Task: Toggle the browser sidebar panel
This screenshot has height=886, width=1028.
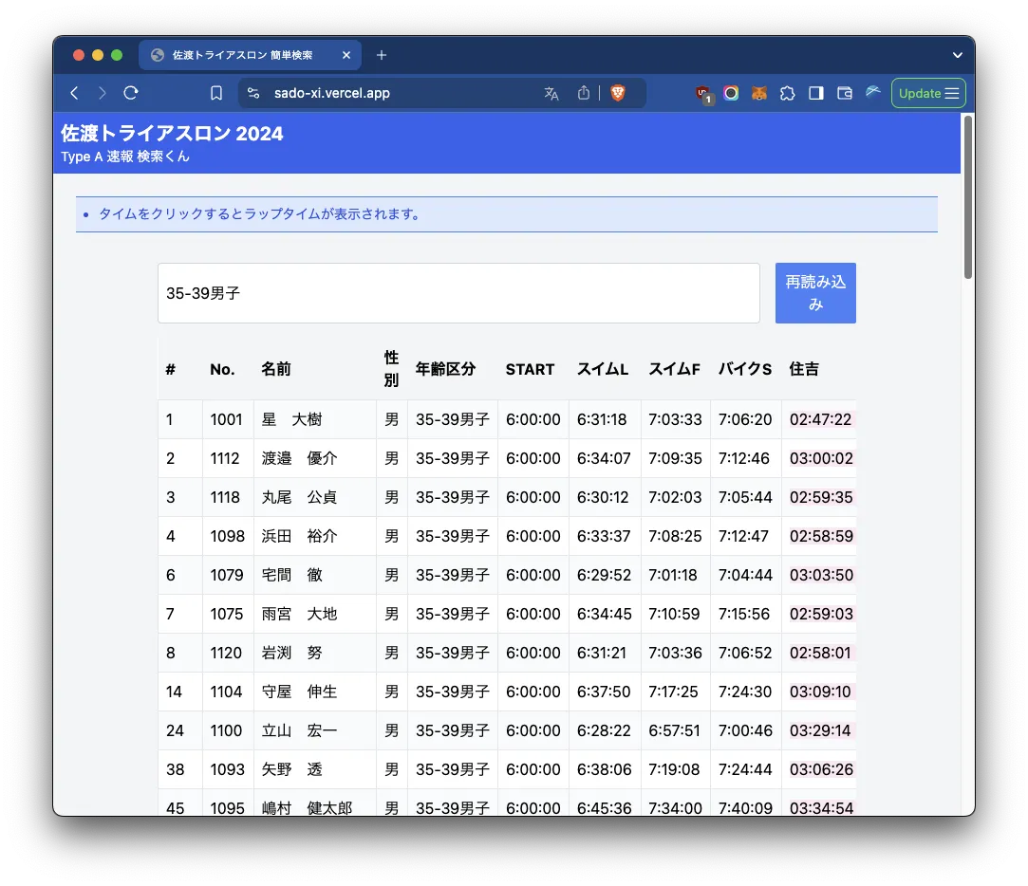Action: (815, 93)
